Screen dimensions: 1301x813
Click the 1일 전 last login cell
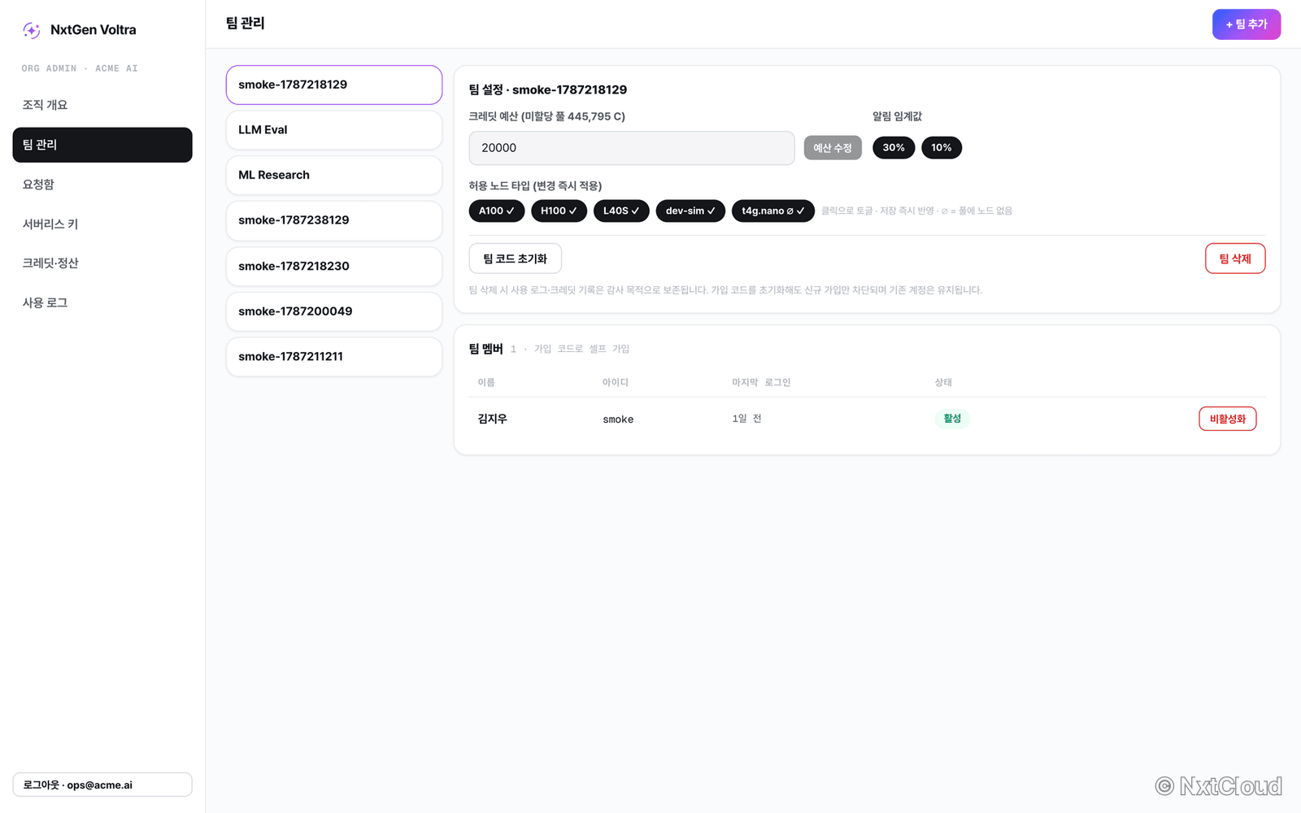[x=746, y=419]
